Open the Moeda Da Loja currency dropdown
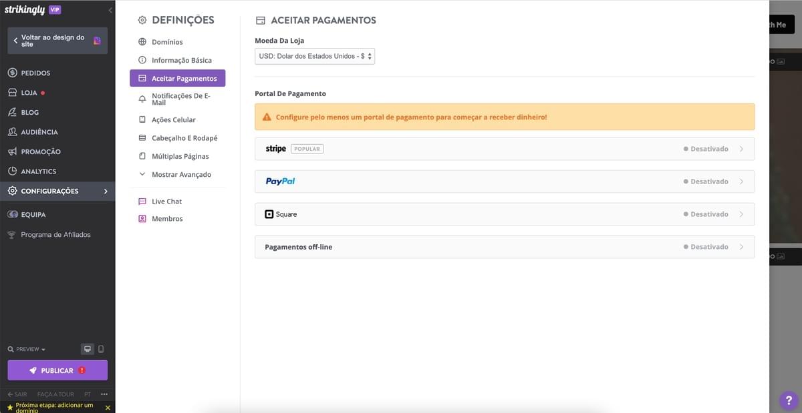The height and width of the screenshot is (413, 802). tap(314, 56)
